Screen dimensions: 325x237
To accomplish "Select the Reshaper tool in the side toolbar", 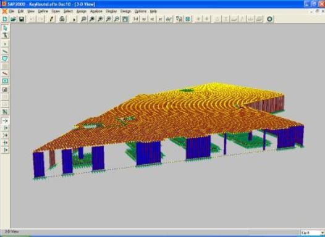I will [5, 35].
